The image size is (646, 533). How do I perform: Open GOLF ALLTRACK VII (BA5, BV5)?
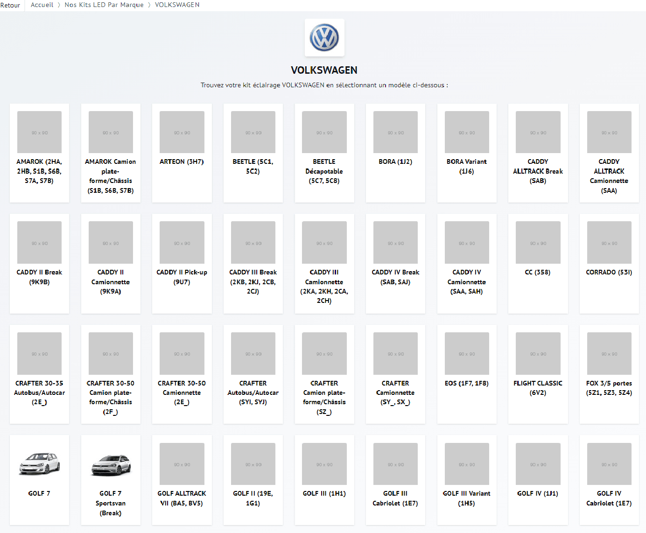[x=182, y=480]
